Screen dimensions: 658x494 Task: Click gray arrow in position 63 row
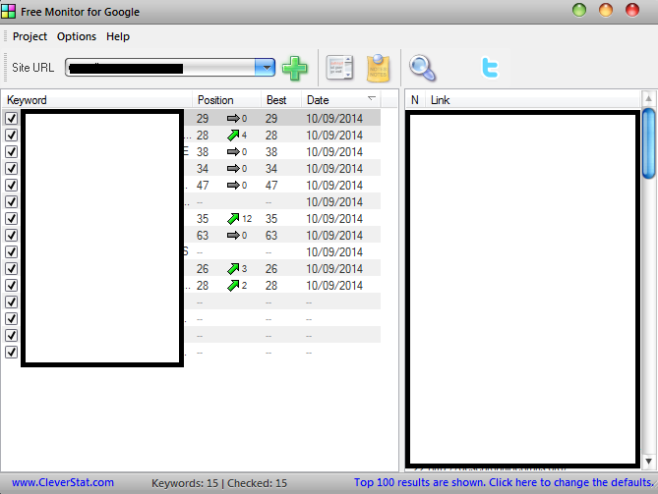233,235
